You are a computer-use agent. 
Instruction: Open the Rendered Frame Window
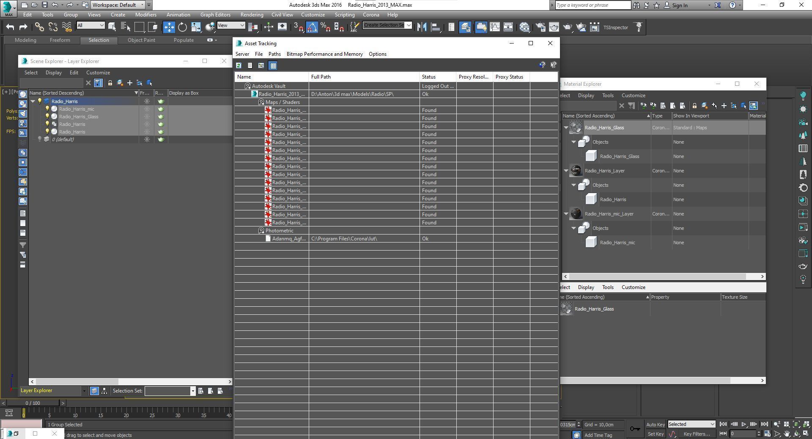(554, 27)
